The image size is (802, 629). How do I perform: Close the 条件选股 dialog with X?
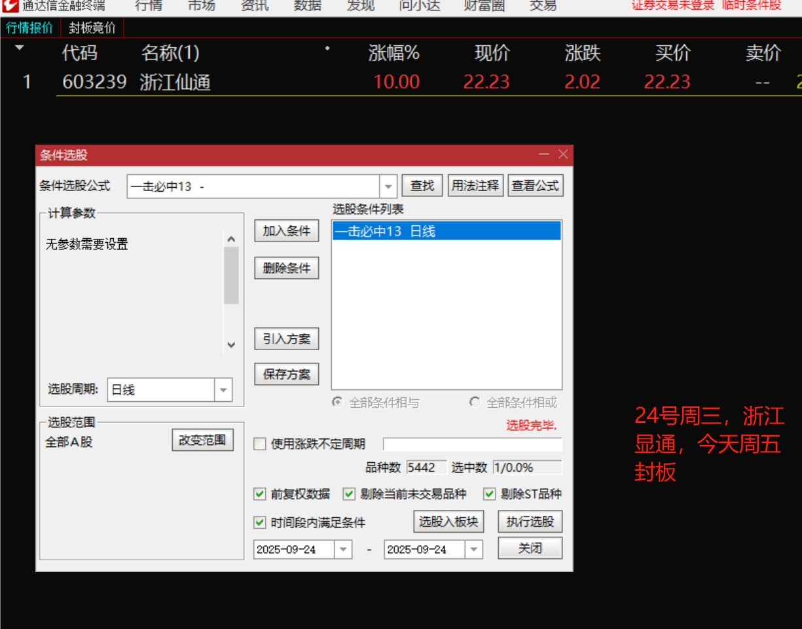pos(563,154)
